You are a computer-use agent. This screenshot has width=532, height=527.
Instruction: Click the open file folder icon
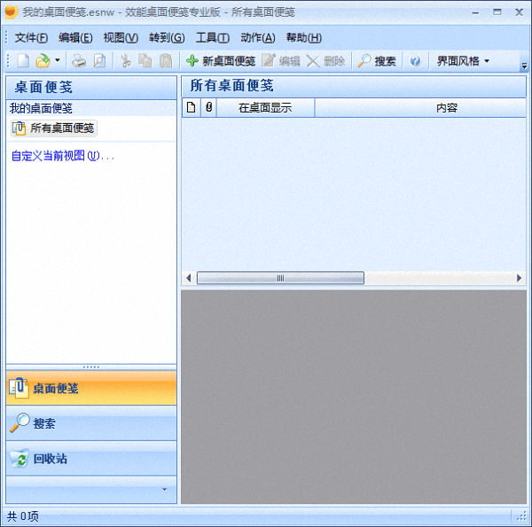point(43,61)
